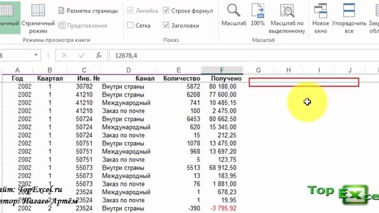The height and width of the screenshot is (213, 379).
Task: Switch to Page Break Preview (Страничный режим)
Action: point(38,18)
